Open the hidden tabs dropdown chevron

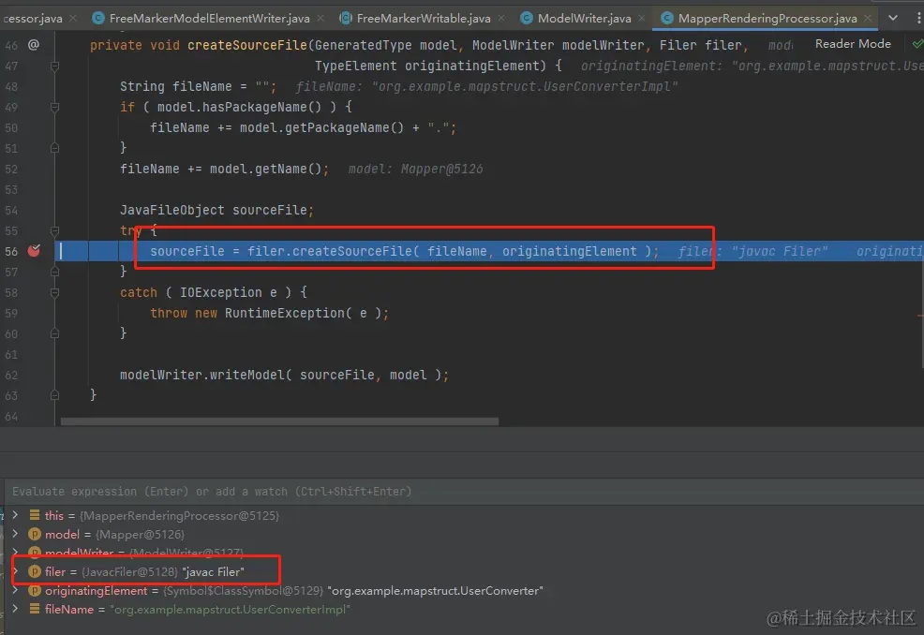[893, 18]
